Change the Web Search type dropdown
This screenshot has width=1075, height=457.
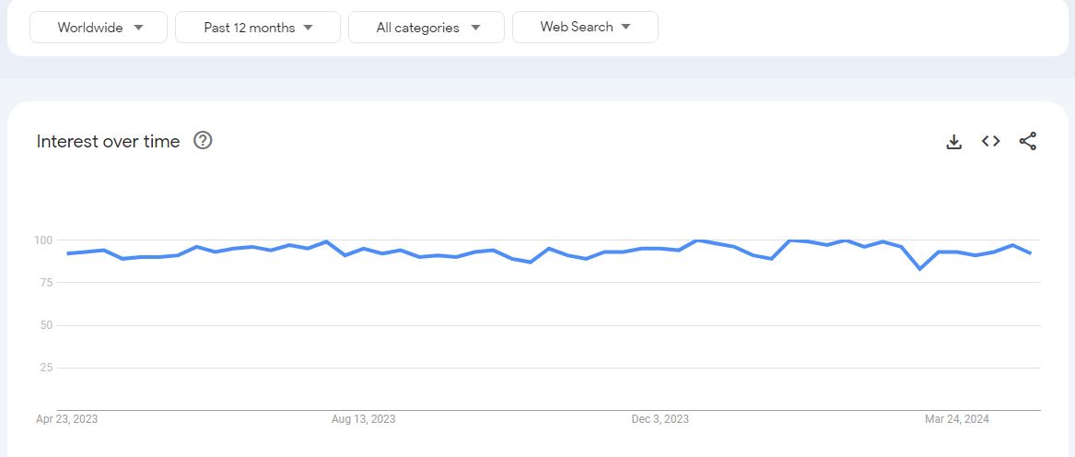[586, 28]
